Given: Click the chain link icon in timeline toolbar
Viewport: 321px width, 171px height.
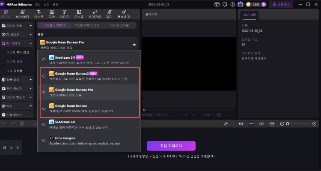Looking at the screenshot, I should pyautogui.click(x=241, y=123).
